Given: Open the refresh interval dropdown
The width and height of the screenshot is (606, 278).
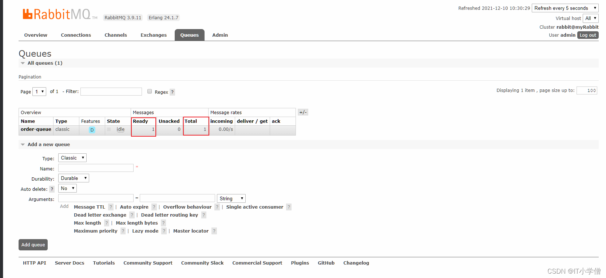Looking at the screenshot, I should [x=565, y=8].
